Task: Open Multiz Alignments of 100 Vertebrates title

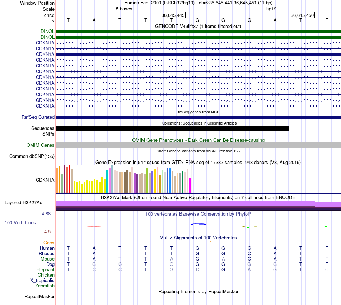Action: (x=198, y=238)
